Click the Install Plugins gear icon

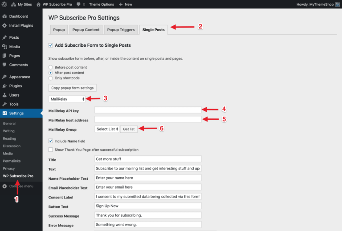[4, 25]
